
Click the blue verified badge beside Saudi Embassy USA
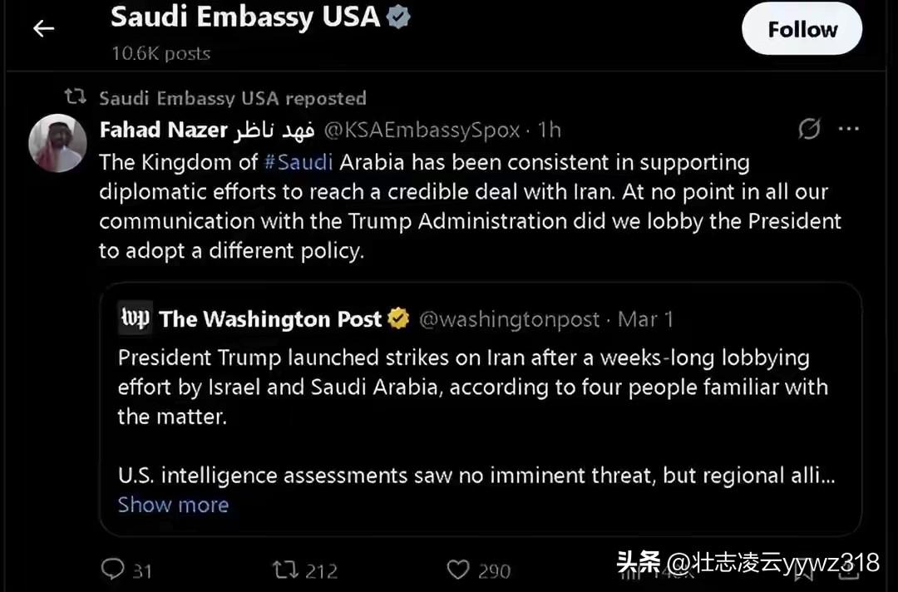[399, 17]
